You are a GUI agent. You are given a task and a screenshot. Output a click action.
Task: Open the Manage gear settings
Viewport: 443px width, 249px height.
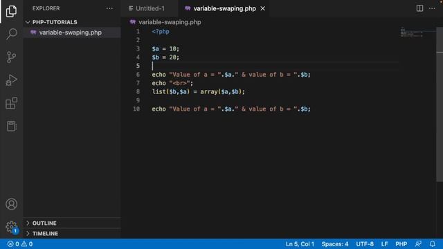[x=11, y=227]
